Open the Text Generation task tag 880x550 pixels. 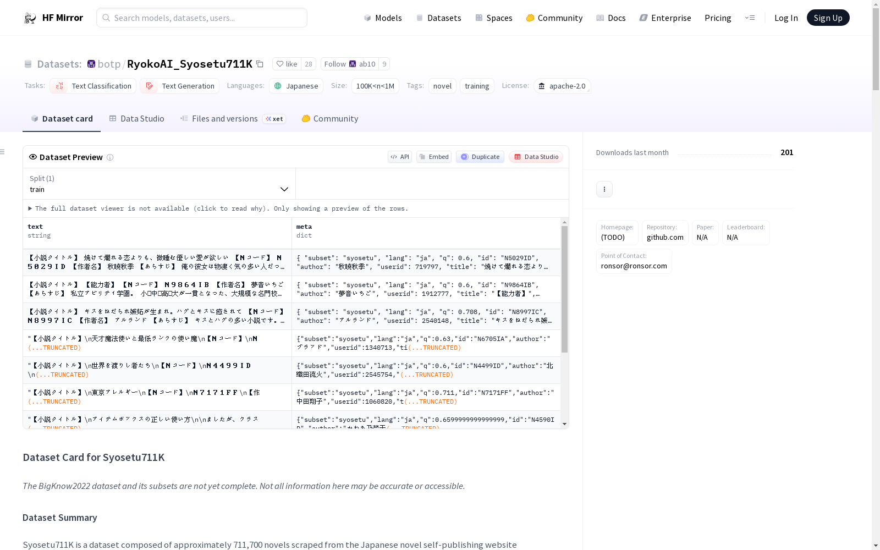pyautogui.click(x=179, y=86)
